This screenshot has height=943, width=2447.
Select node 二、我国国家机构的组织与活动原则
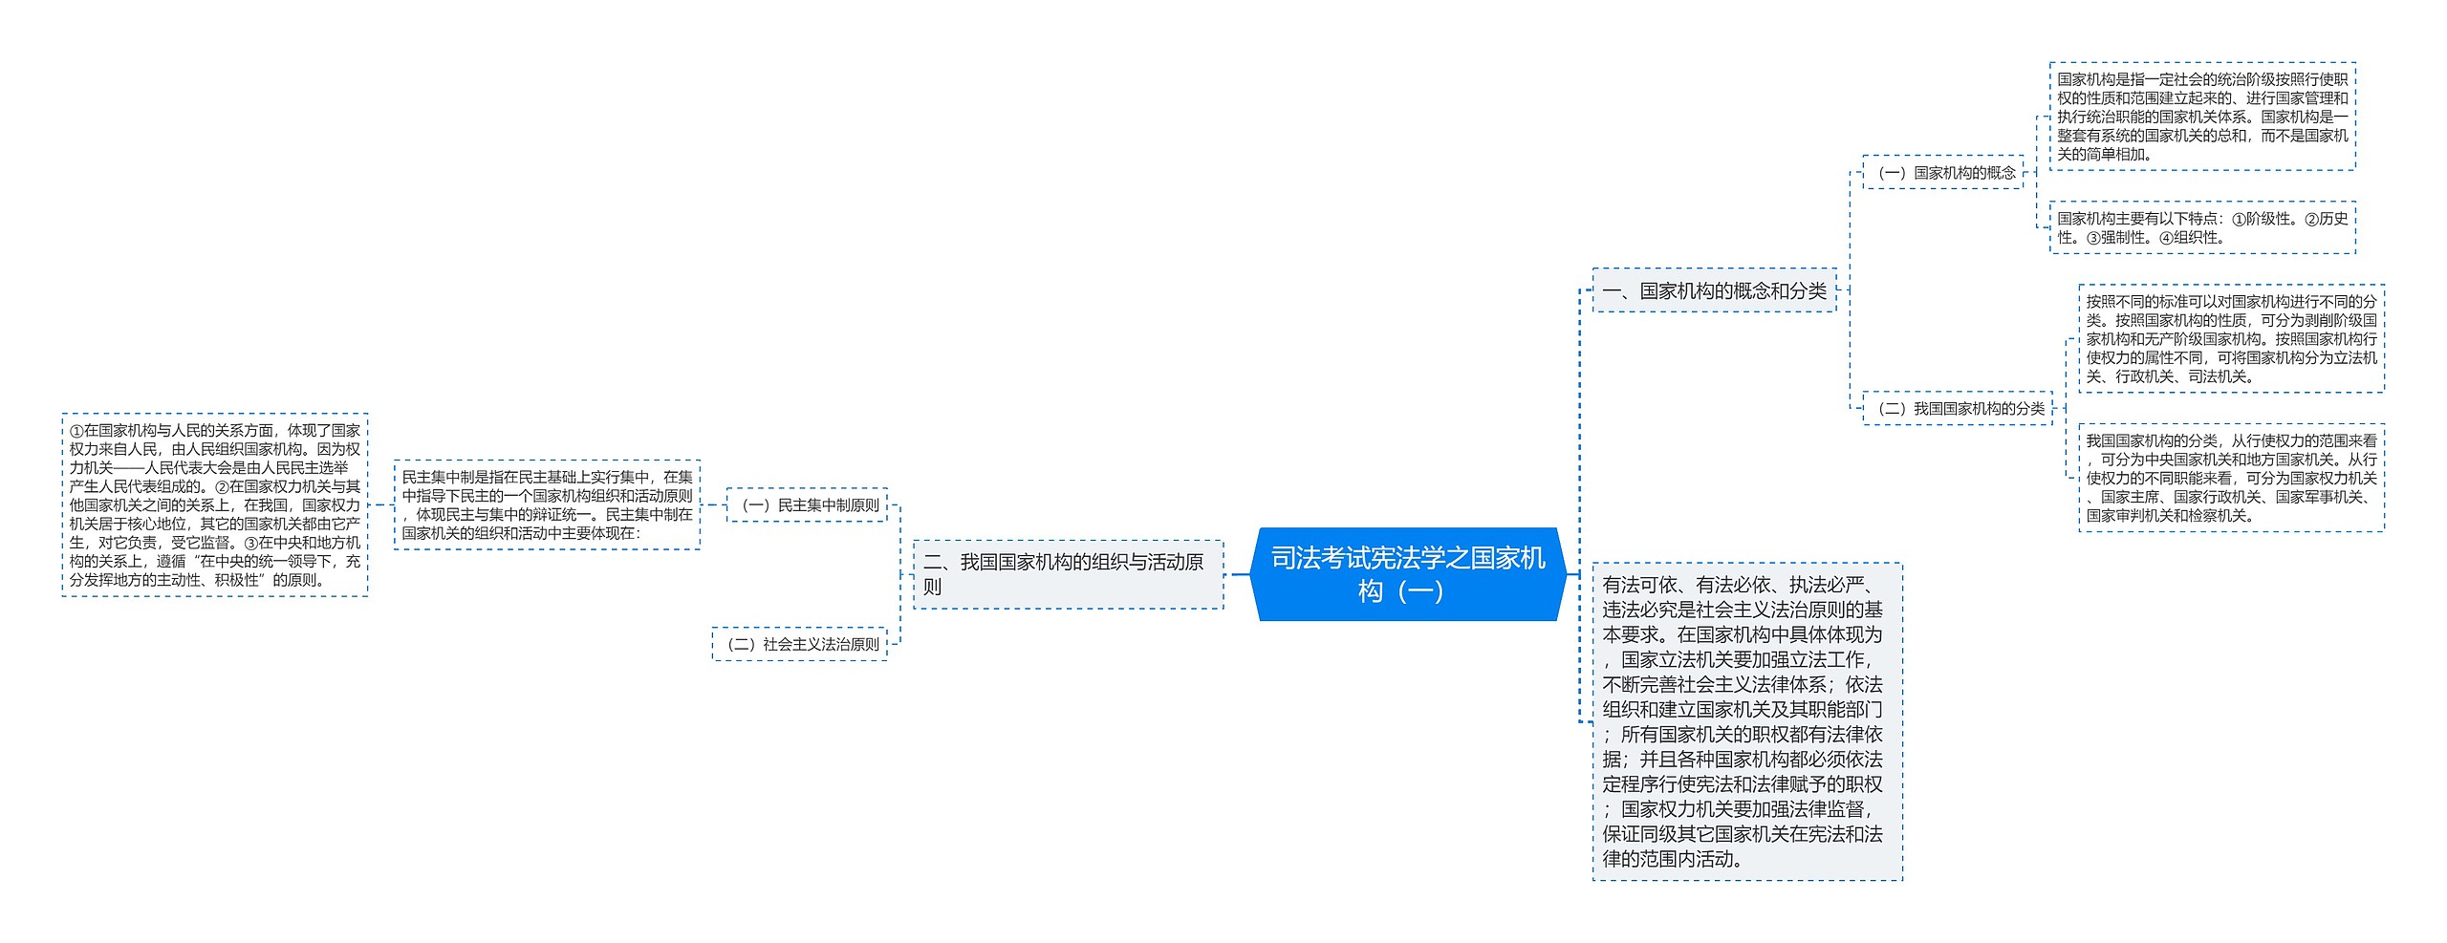tap(1068, 574)
